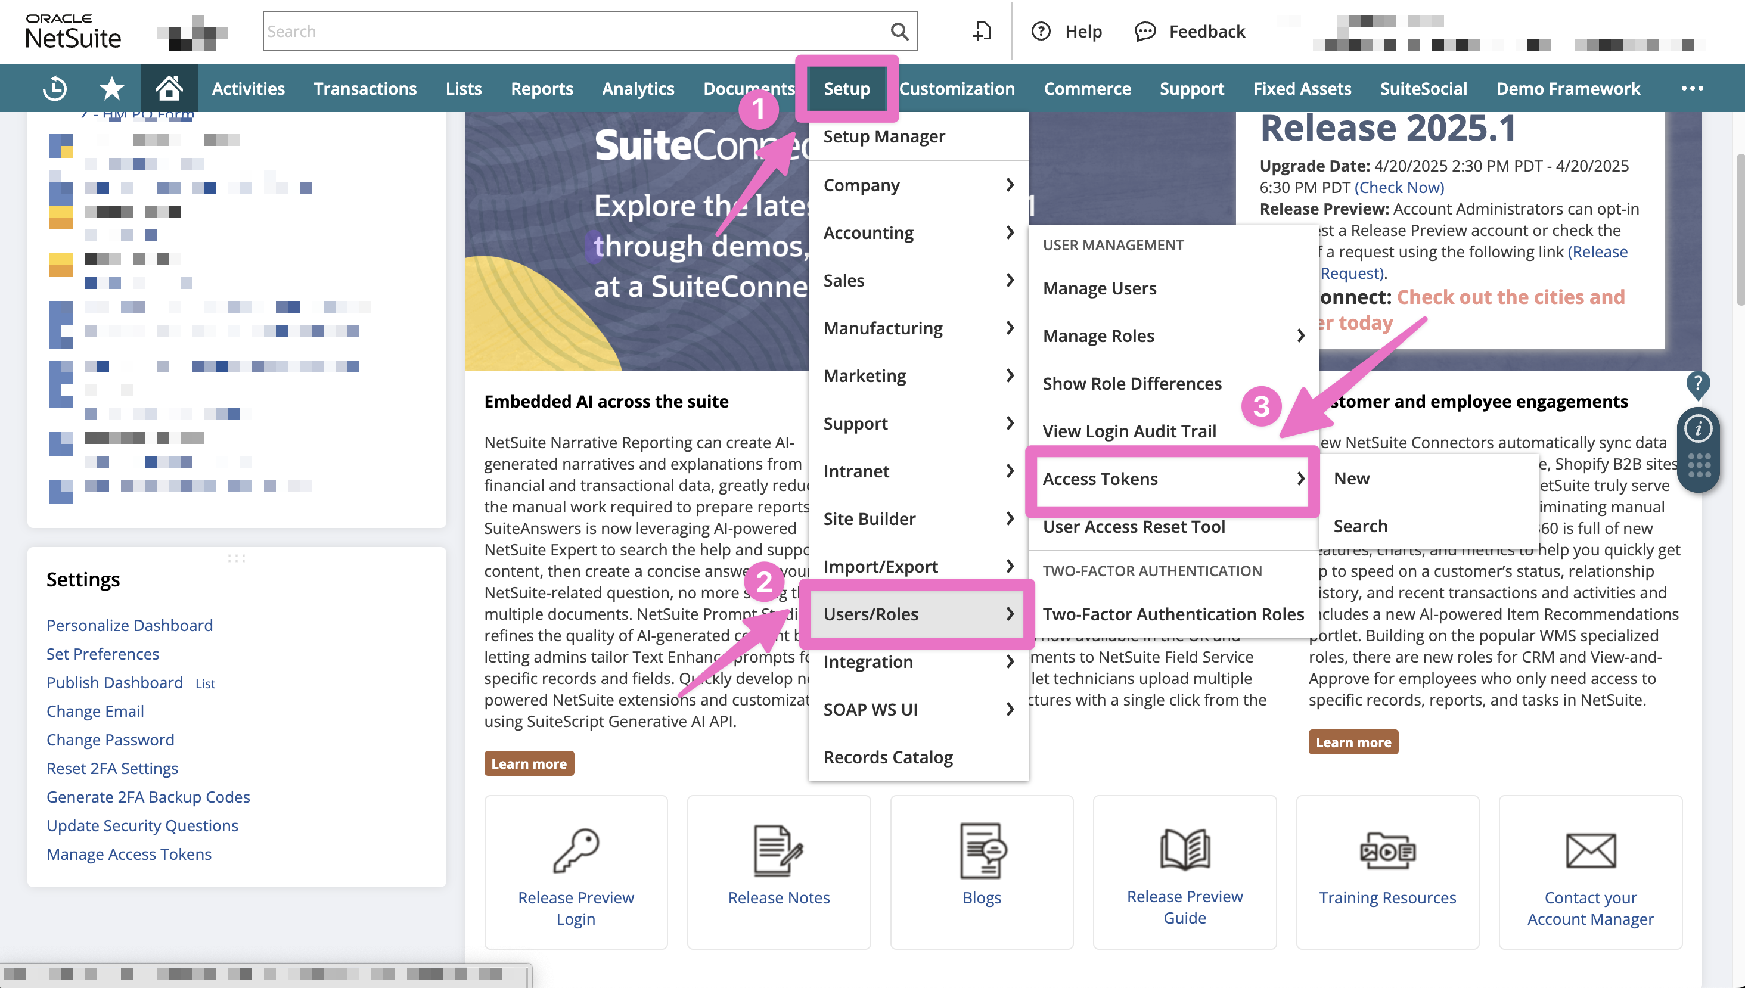This screenshot has height=988, width=1745.
Task: Expand the Marketing submenu
Action: point(918,375)
